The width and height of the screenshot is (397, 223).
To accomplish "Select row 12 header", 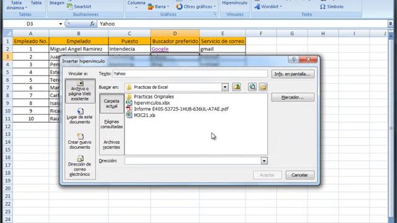I will point(7,126).
